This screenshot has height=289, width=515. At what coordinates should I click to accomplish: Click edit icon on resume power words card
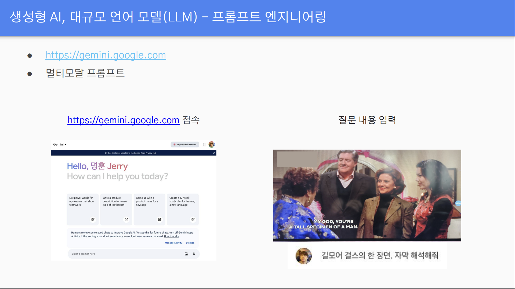pyautogui.click(x=93, y=220)
